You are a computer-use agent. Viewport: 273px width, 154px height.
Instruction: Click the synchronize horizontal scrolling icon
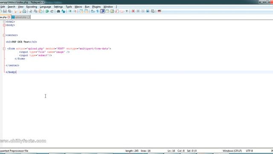86,11
